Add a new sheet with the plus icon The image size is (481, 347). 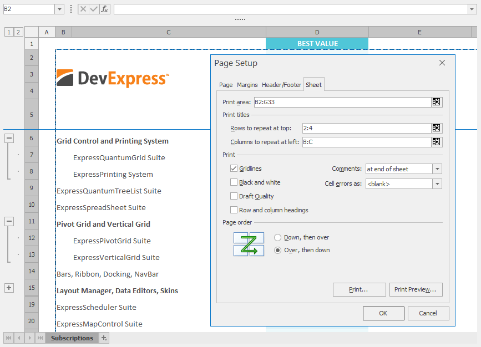(x=104, y=338)
